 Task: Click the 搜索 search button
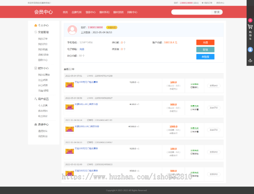pyautogui.click(x=217, y=12)
